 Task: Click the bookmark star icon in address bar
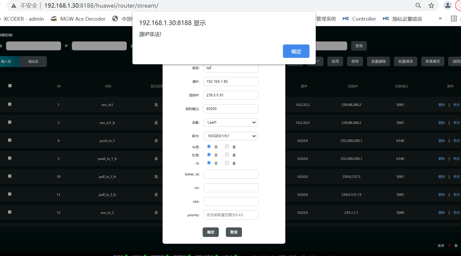pyautogui.click(x=431, y=5)
